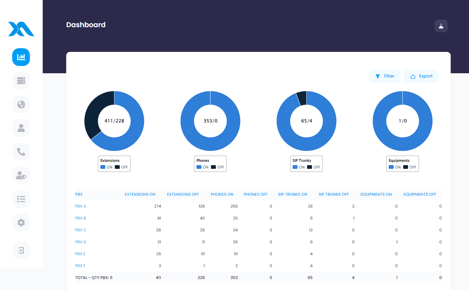Image resolution: width=469 pixels, height=290 pixels.
Task: Click PBX A extensions on value 274
Action: [x=157, y=206]
